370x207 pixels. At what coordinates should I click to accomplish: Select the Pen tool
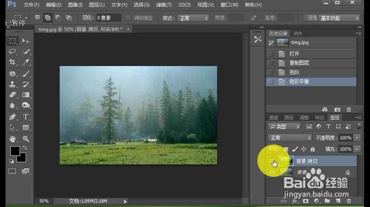(x=12, y=117)
